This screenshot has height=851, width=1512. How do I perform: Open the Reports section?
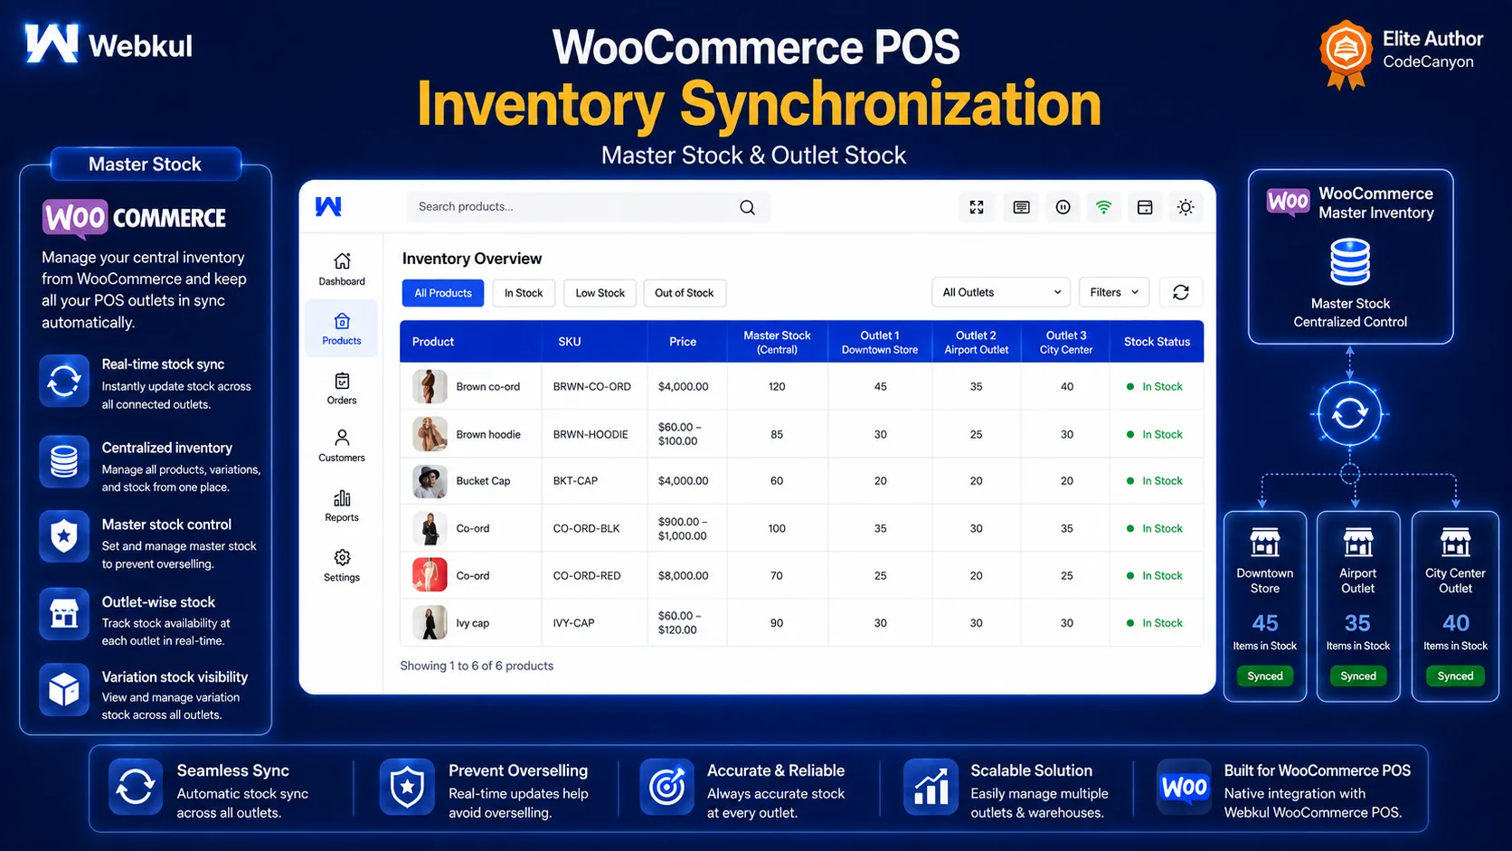[342, 506]
